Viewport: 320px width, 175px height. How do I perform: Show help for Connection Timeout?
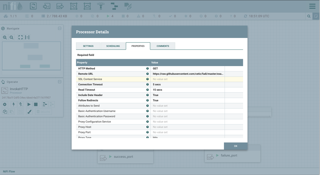(x=147, y=84)
